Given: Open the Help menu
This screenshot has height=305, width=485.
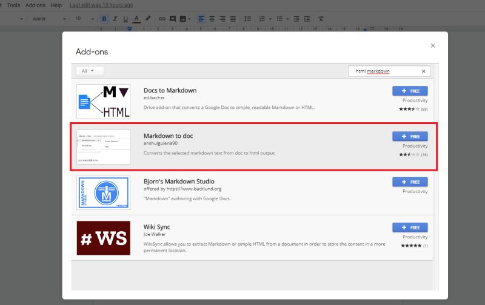Looking at the screenshot, I should pos(56,5).
